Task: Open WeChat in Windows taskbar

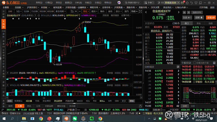Action: 75,119
